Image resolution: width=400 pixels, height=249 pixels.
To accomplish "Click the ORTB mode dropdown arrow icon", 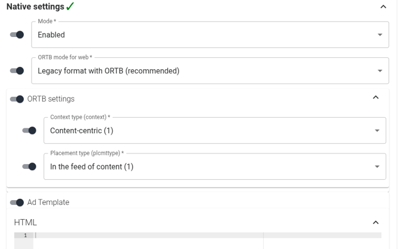I will pos(380,70).
